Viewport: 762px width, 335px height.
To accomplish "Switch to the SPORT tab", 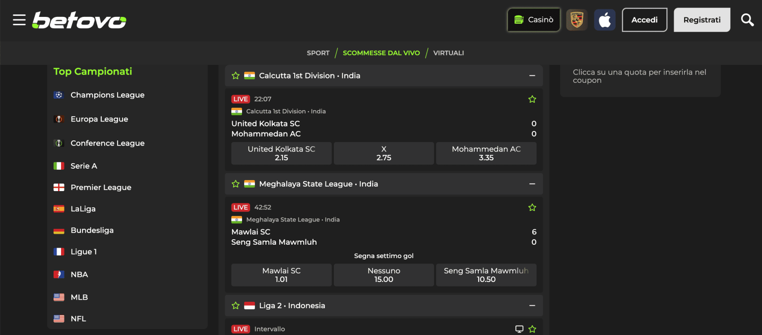I will pos(318,53).
